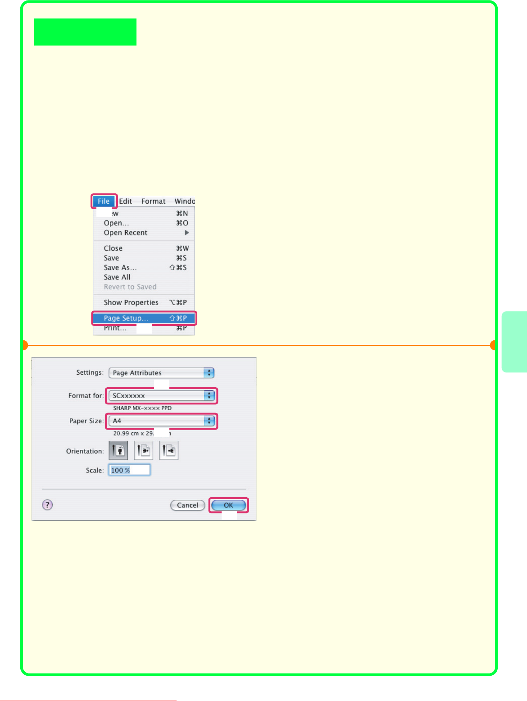This screenshot has height=701, width=527.
Task: Open the File menu
Action: pyautogui.click(x=104, y=201)
